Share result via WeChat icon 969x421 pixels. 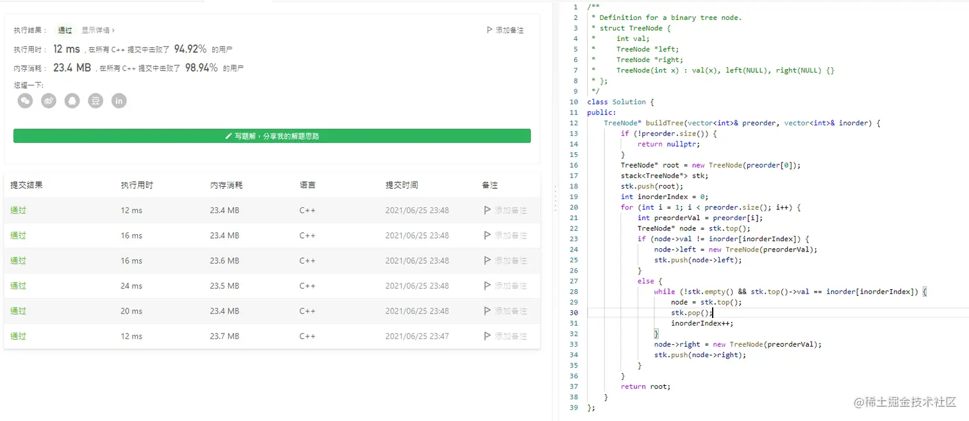(x=25, y=100)
